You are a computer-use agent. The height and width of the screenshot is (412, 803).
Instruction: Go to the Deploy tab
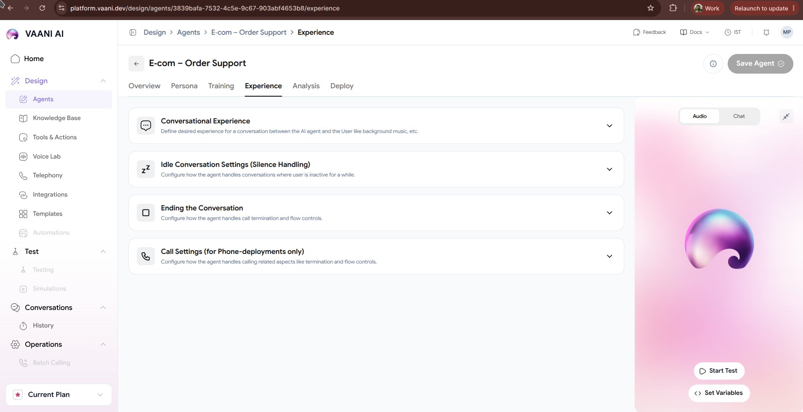click(342, 86)
